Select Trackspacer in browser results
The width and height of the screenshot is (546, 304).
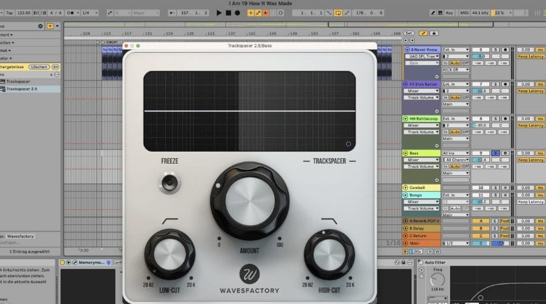(x=30, y=81)
